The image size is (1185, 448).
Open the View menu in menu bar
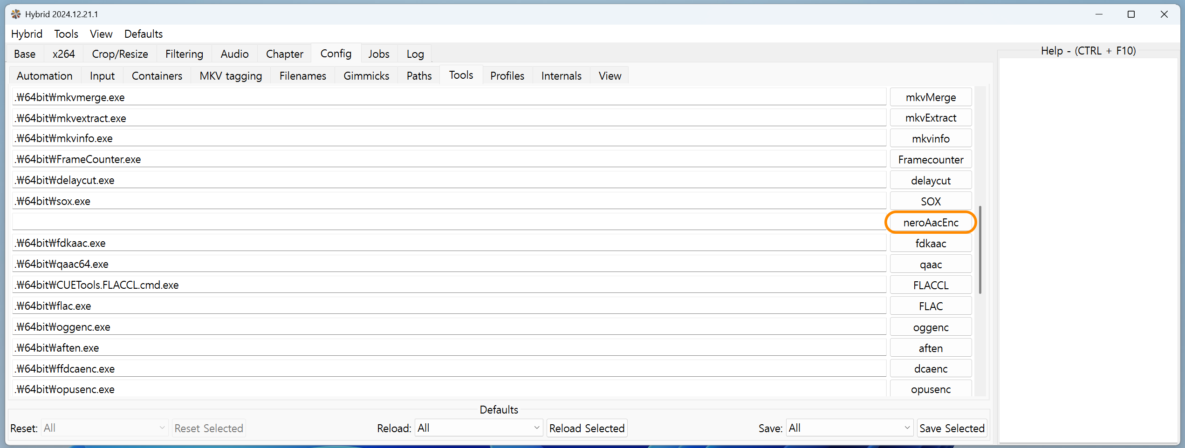point(101,34)
